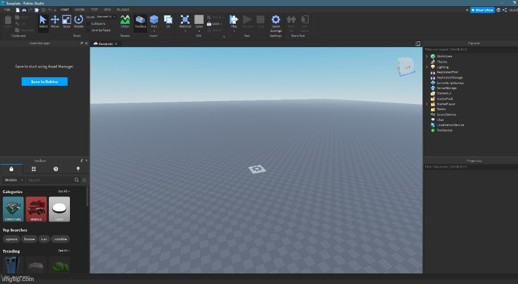This screenshot has width=518, height=284.
Task: Click the share icon in title ribbon
Action: 504,10
